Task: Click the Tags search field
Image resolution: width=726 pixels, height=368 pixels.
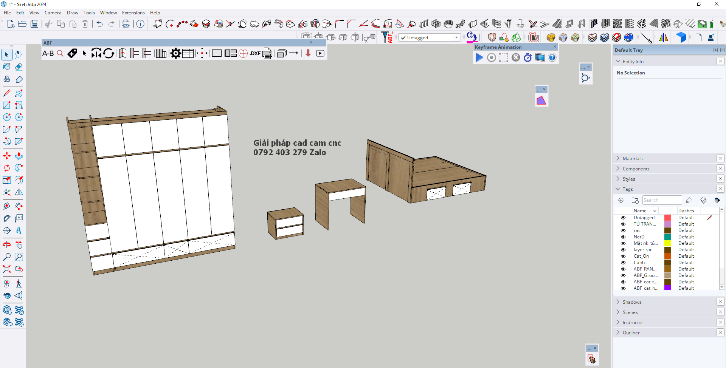Action: 662,200
